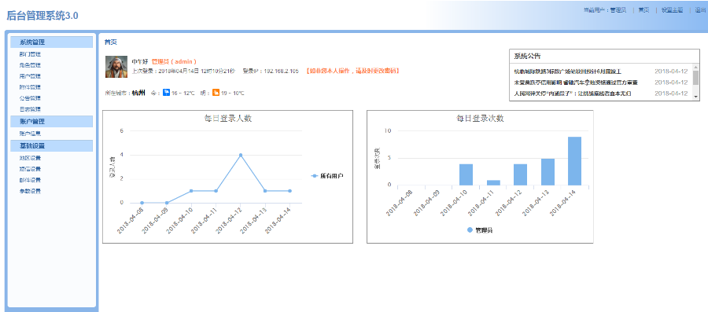Open the first announcement dated 2018-04-12
This screenshot has height=312, width=708.
[x=567, y=72]
